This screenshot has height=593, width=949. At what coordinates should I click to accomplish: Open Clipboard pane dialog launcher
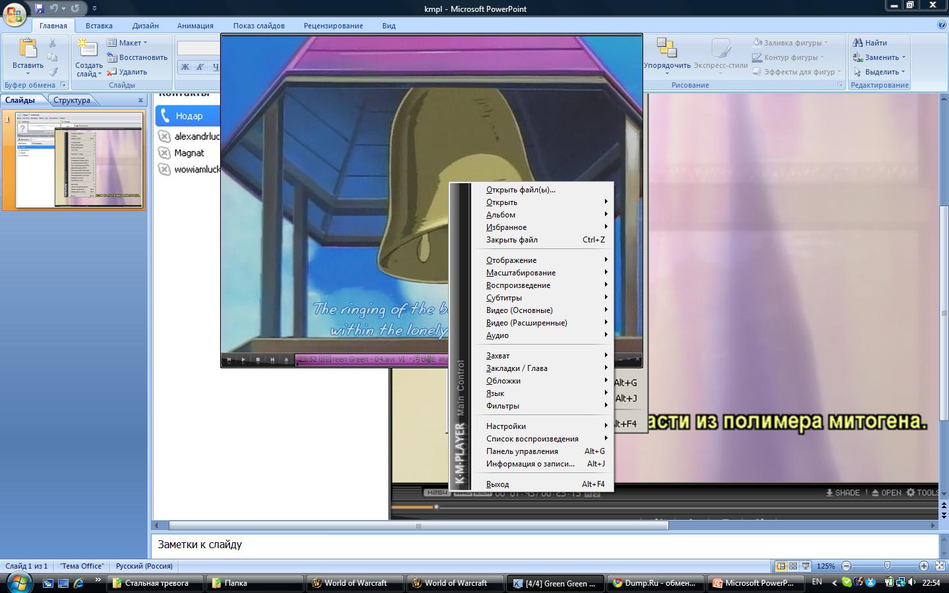point(63,85)
